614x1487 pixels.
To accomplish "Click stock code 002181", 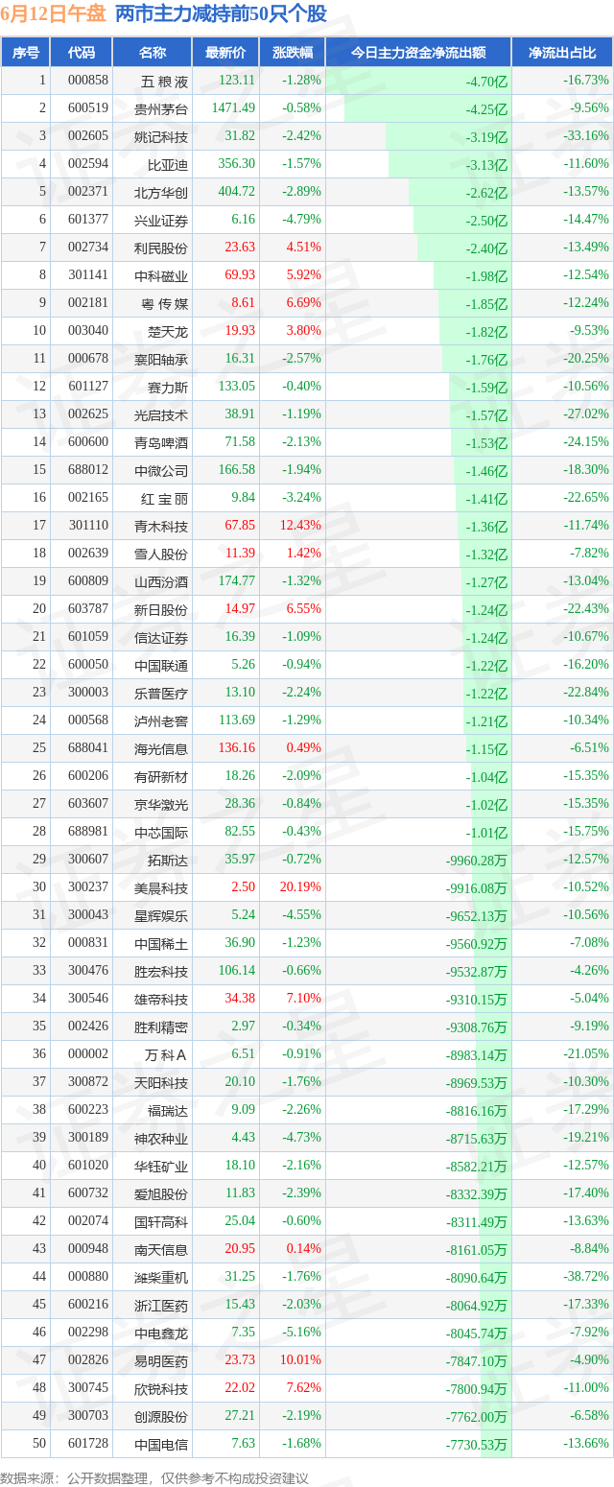I will pos(88,303).
